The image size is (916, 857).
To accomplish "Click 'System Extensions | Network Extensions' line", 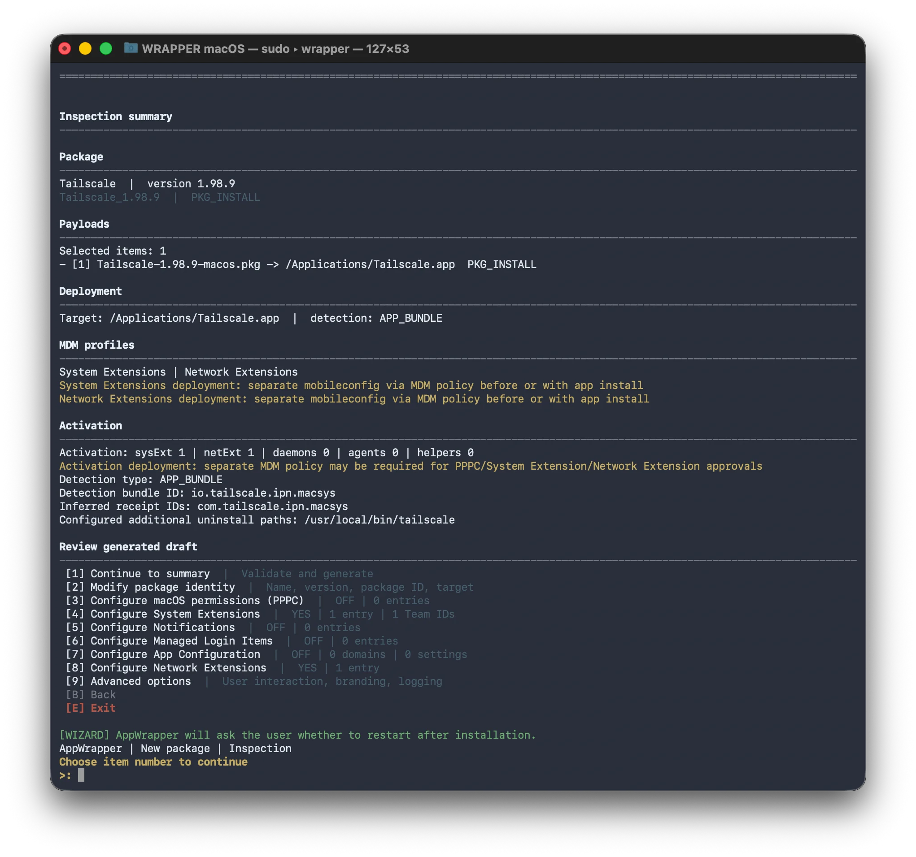I will pos(179,372).
